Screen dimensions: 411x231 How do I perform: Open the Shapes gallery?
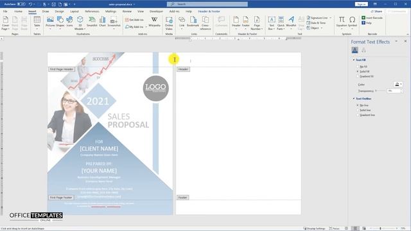[x=60, y=22]
